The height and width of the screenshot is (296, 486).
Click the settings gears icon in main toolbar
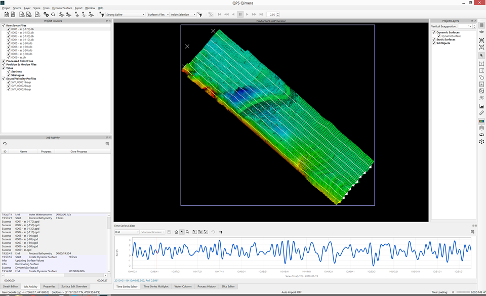tap(46, 15)
